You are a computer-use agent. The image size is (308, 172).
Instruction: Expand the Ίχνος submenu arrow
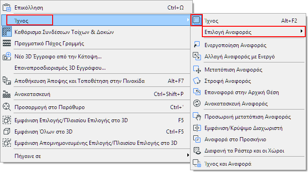click(188, 20)
